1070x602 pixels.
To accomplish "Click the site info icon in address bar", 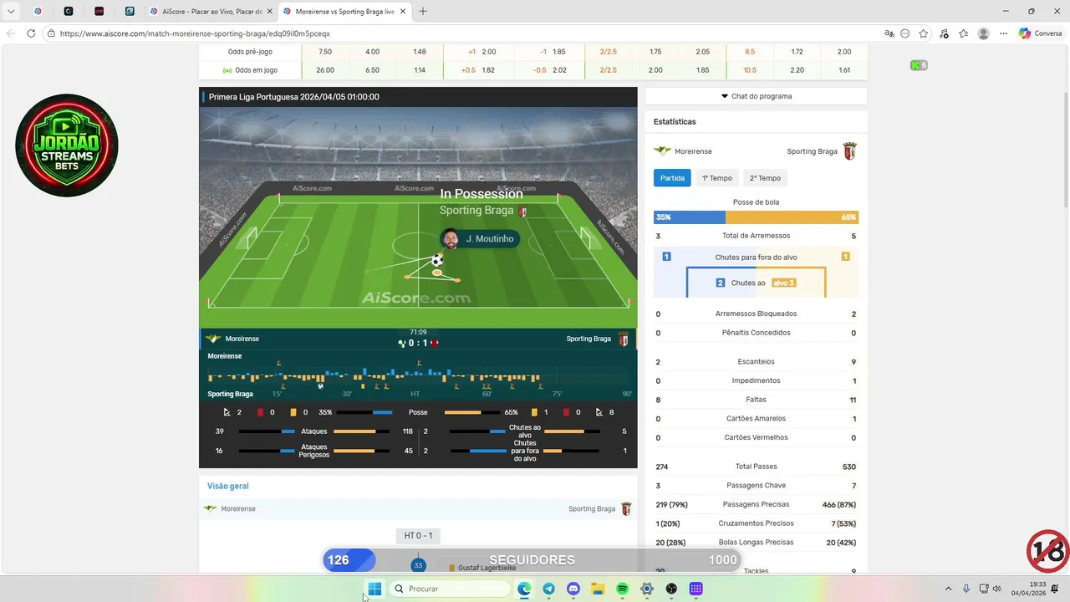I will coord(51,33).
